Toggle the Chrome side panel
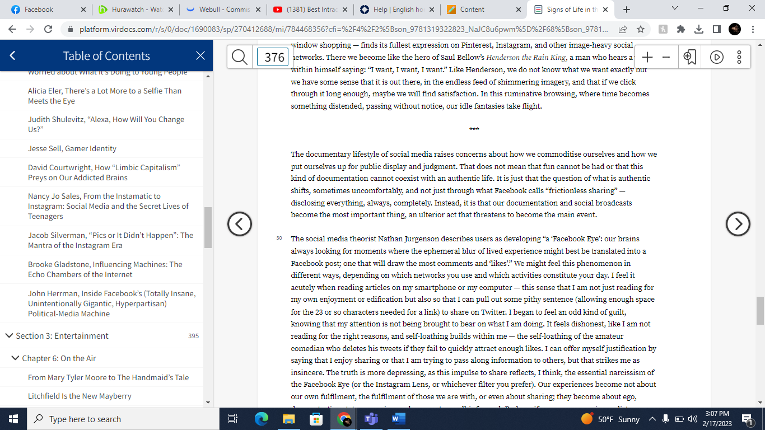765x430 pixels. [x=716, y=29]
